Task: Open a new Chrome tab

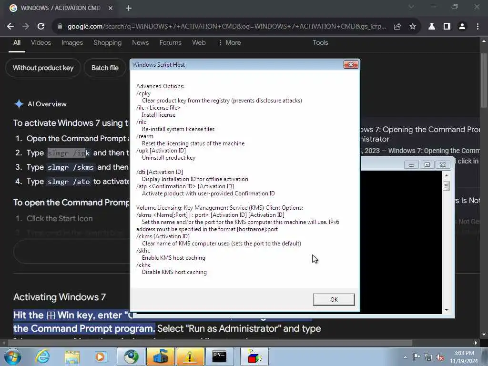Action: (x=129, y=8)
